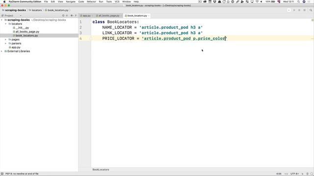The height and width of the screenshot is (176, 314).
Task: Open Project panel gear settings
Action: pos(72,16)
